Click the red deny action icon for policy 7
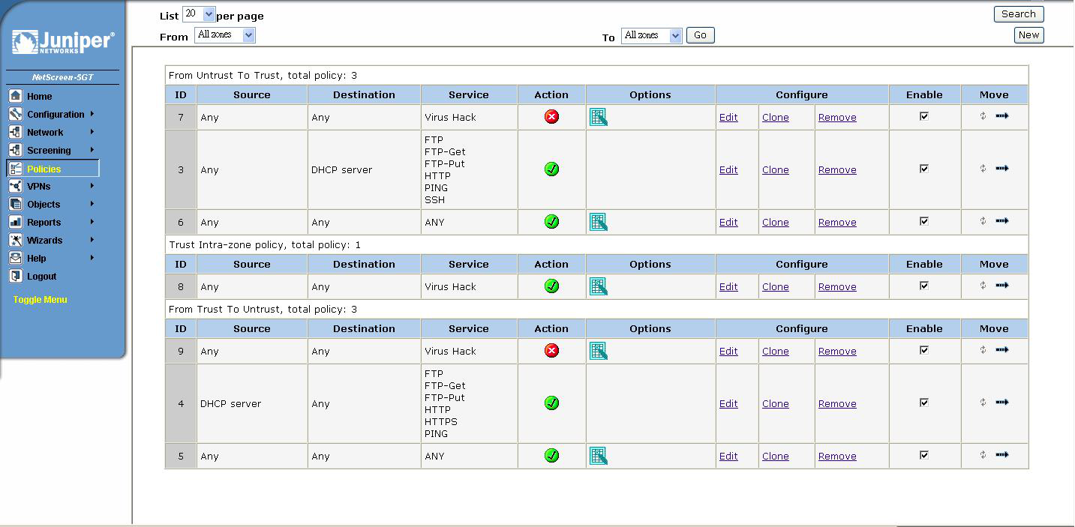The height and width of the screenshot is (527, 1075). pos(551,117)
